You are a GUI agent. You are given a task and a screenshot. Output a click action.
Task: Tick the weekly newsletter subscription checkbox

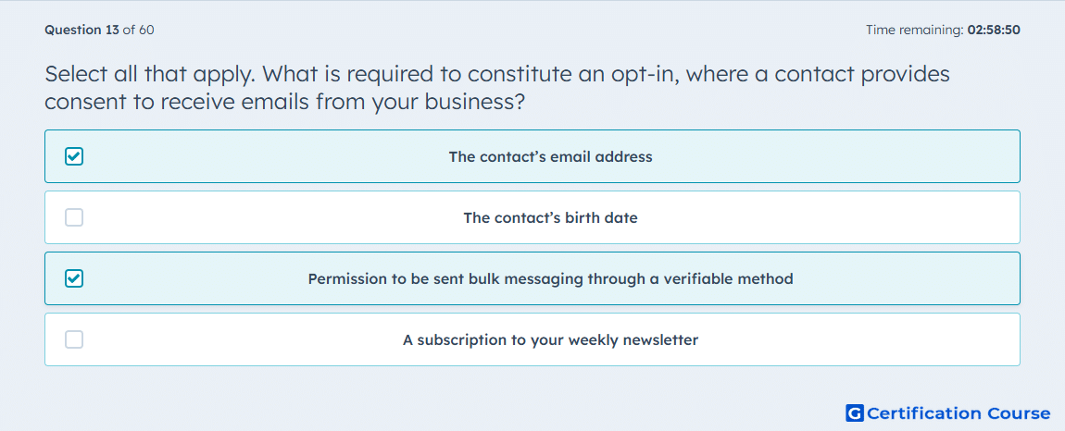[74, 339]
